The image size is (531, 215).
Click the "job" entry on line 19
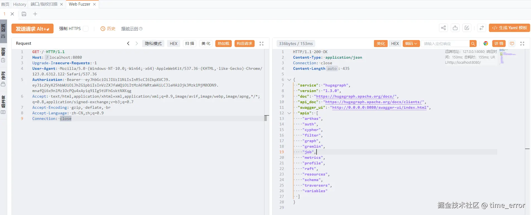pyautogui.click(x=308, y=152)
